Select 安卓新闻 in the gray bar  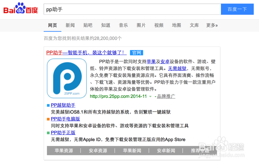click(x=166, y=151)
